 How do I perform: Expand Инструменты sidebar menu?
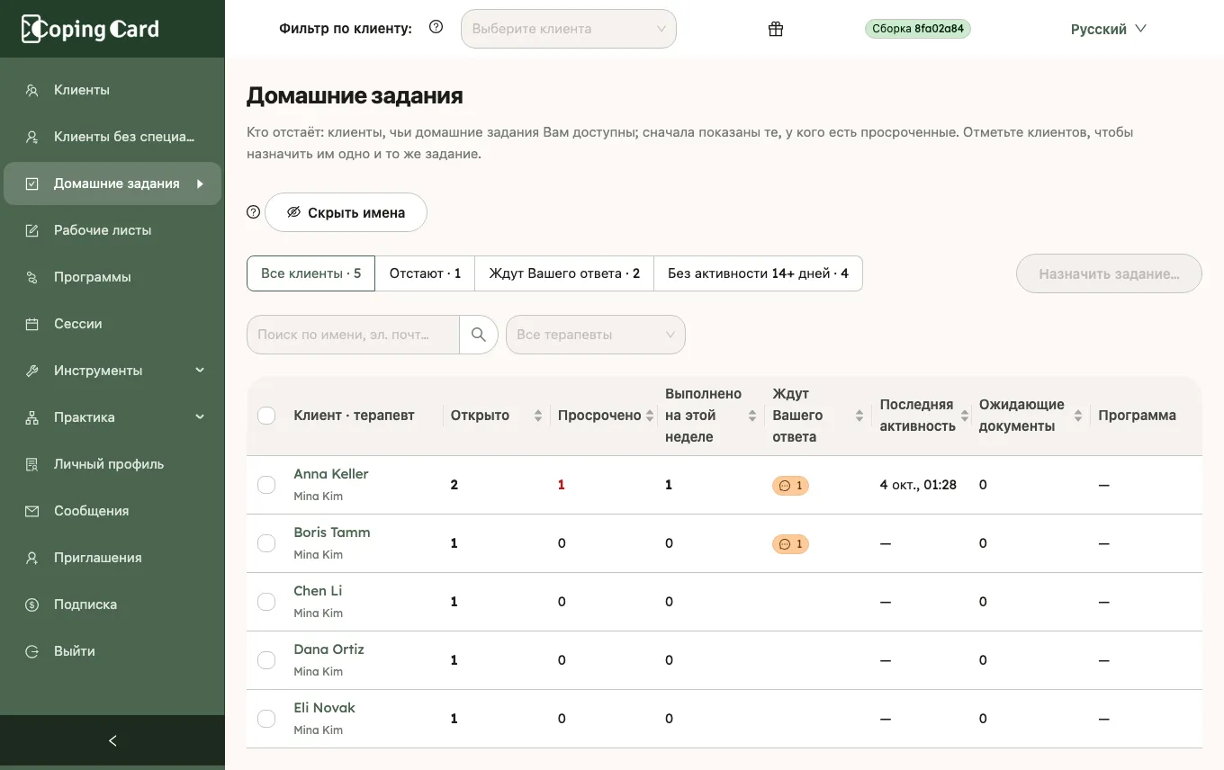(112, 371)
